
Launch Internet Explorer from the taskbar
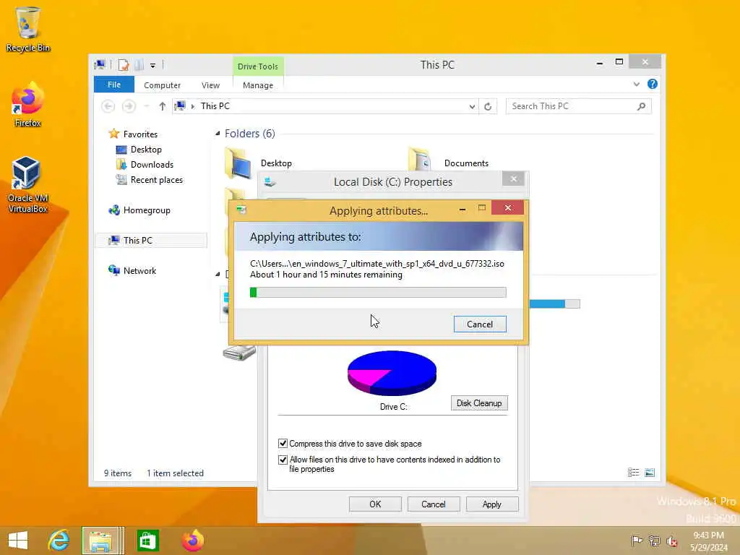click(59, 541)
